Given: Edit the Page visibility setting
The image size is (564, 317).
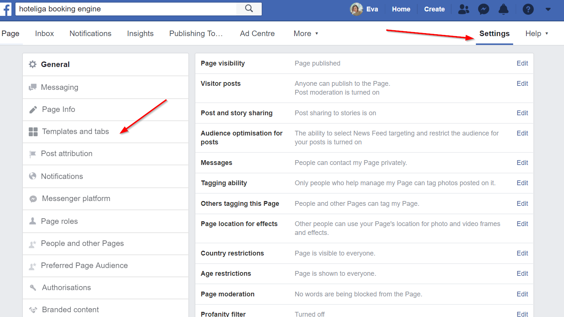Looking at the screenshot, I should 522,63.
